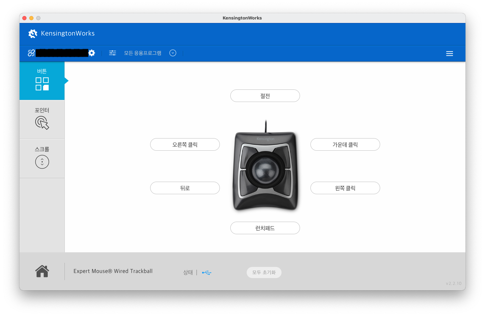Open the hamburger menu
The image size is (485, 316).
[449, 54]
